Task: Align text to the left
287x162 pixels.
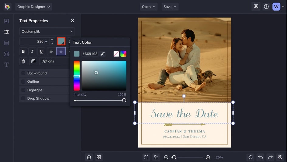Action: click(x=52, y=51)
